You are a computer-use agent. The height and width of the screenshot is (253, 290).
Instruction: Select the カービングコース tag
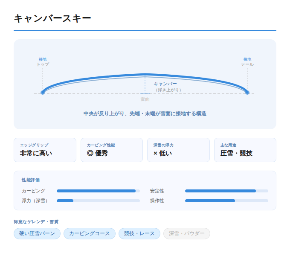(89, 233)
